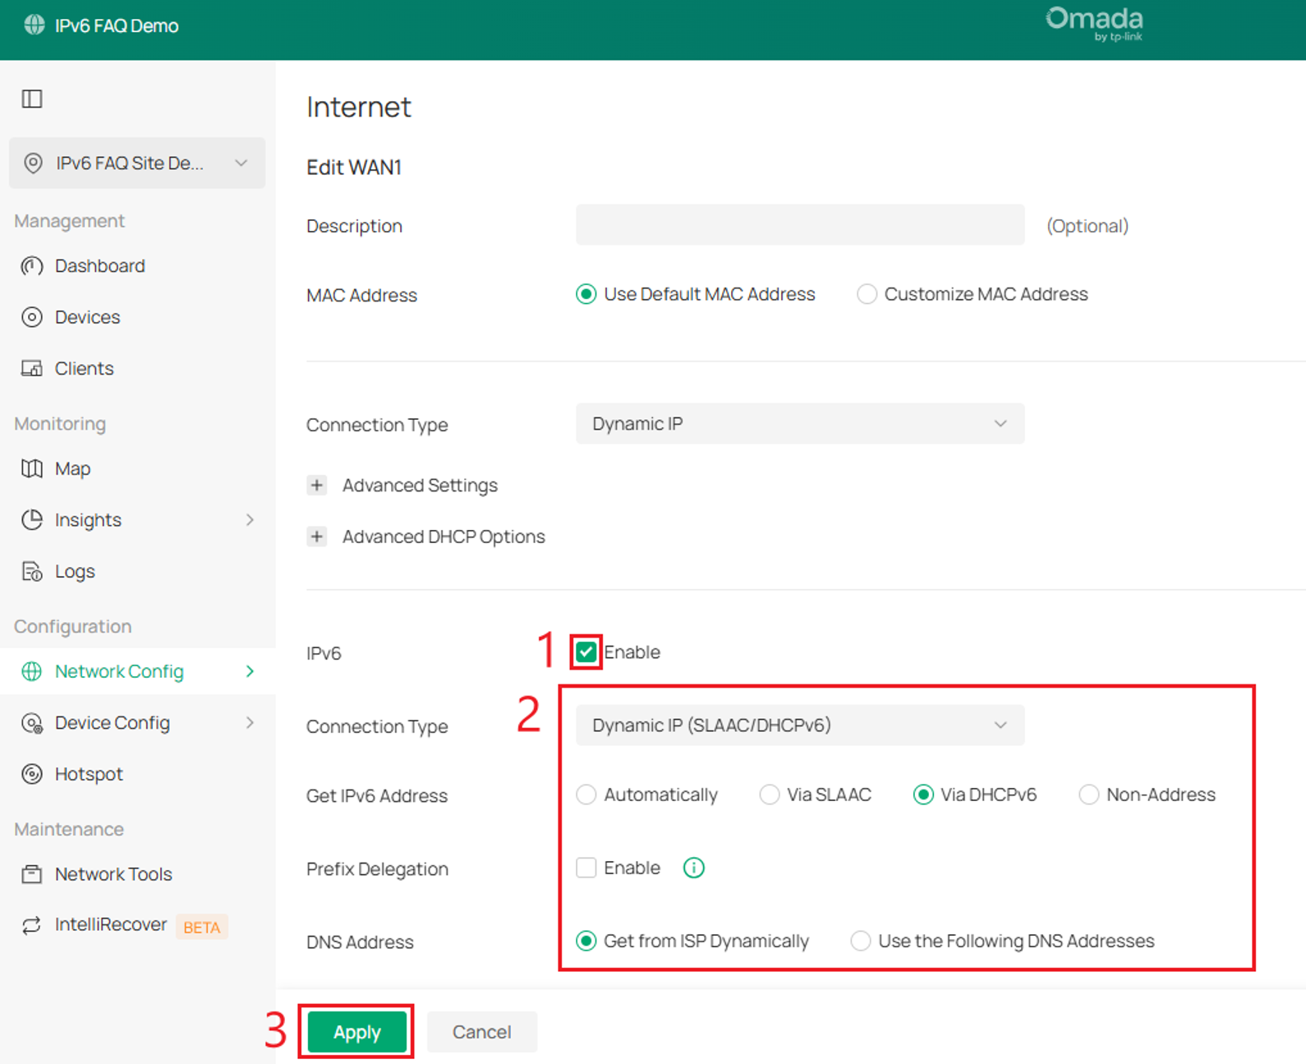Open the IPv6 FAQ Site selector dropdown

tap(137, 163)
